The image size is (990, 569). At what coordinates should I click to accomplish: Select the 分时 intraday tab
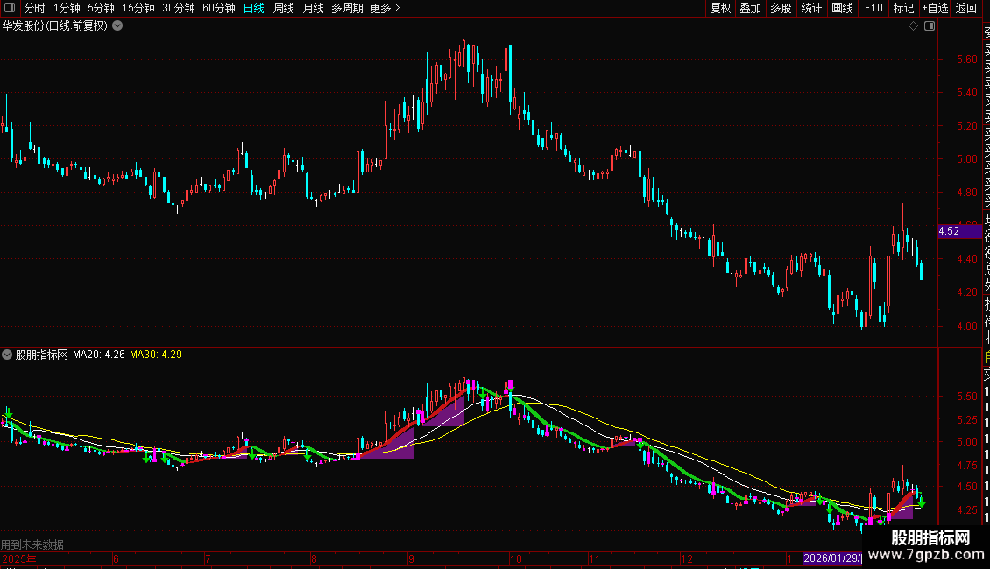(x=35, y=8)
